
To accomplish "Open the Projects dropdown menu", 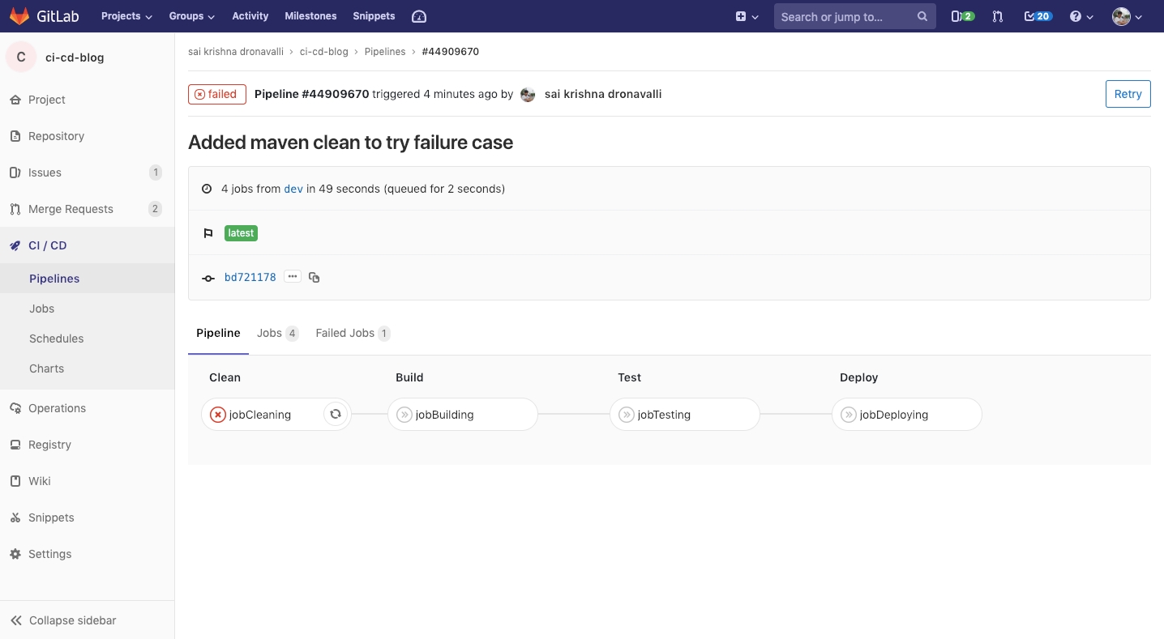I will pos(126,16).
